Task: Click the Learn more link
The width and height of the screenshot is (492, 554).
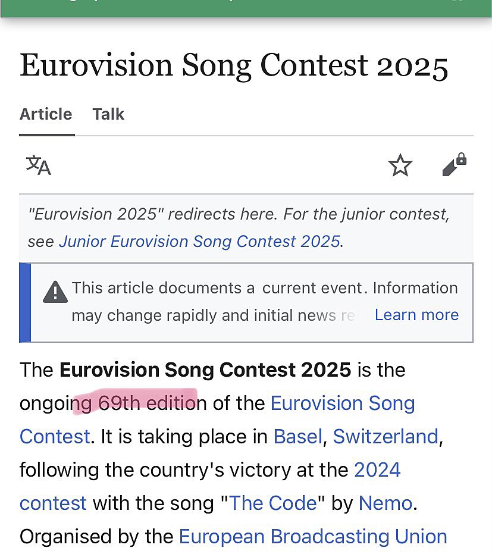Action: click(416, 315)
